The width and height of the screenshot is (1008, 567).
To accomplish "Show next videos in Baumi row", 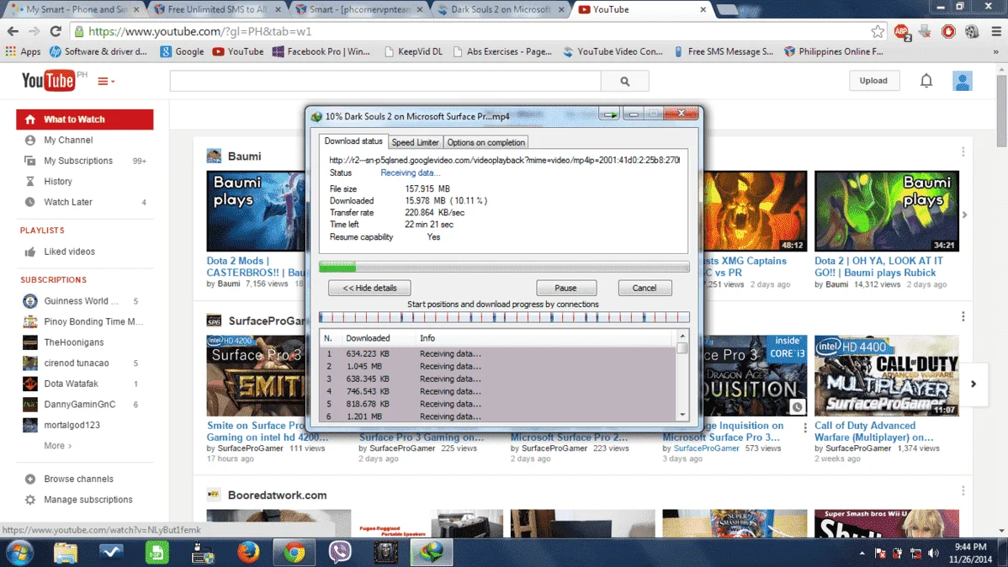I will pyautogui.click(x=964, y=215).
